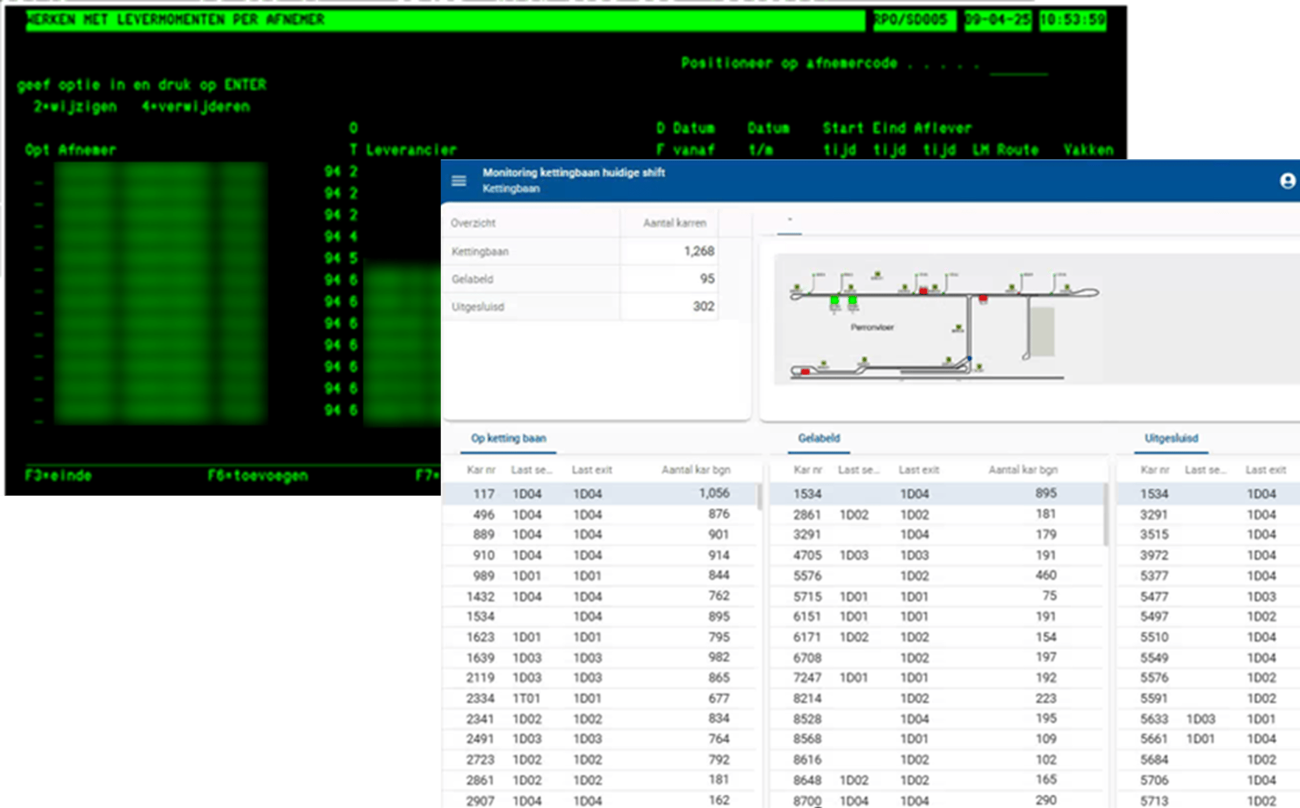Viewport: 1300px width, 808px height.
Task: Sort by 'Last exit' in the Gelabeld table
Action: coord(918,469)
